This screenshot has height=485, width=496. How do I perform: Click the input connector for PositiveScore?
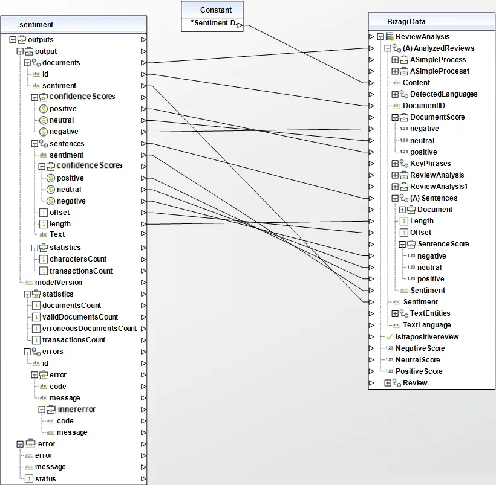[x=371, y=371]
